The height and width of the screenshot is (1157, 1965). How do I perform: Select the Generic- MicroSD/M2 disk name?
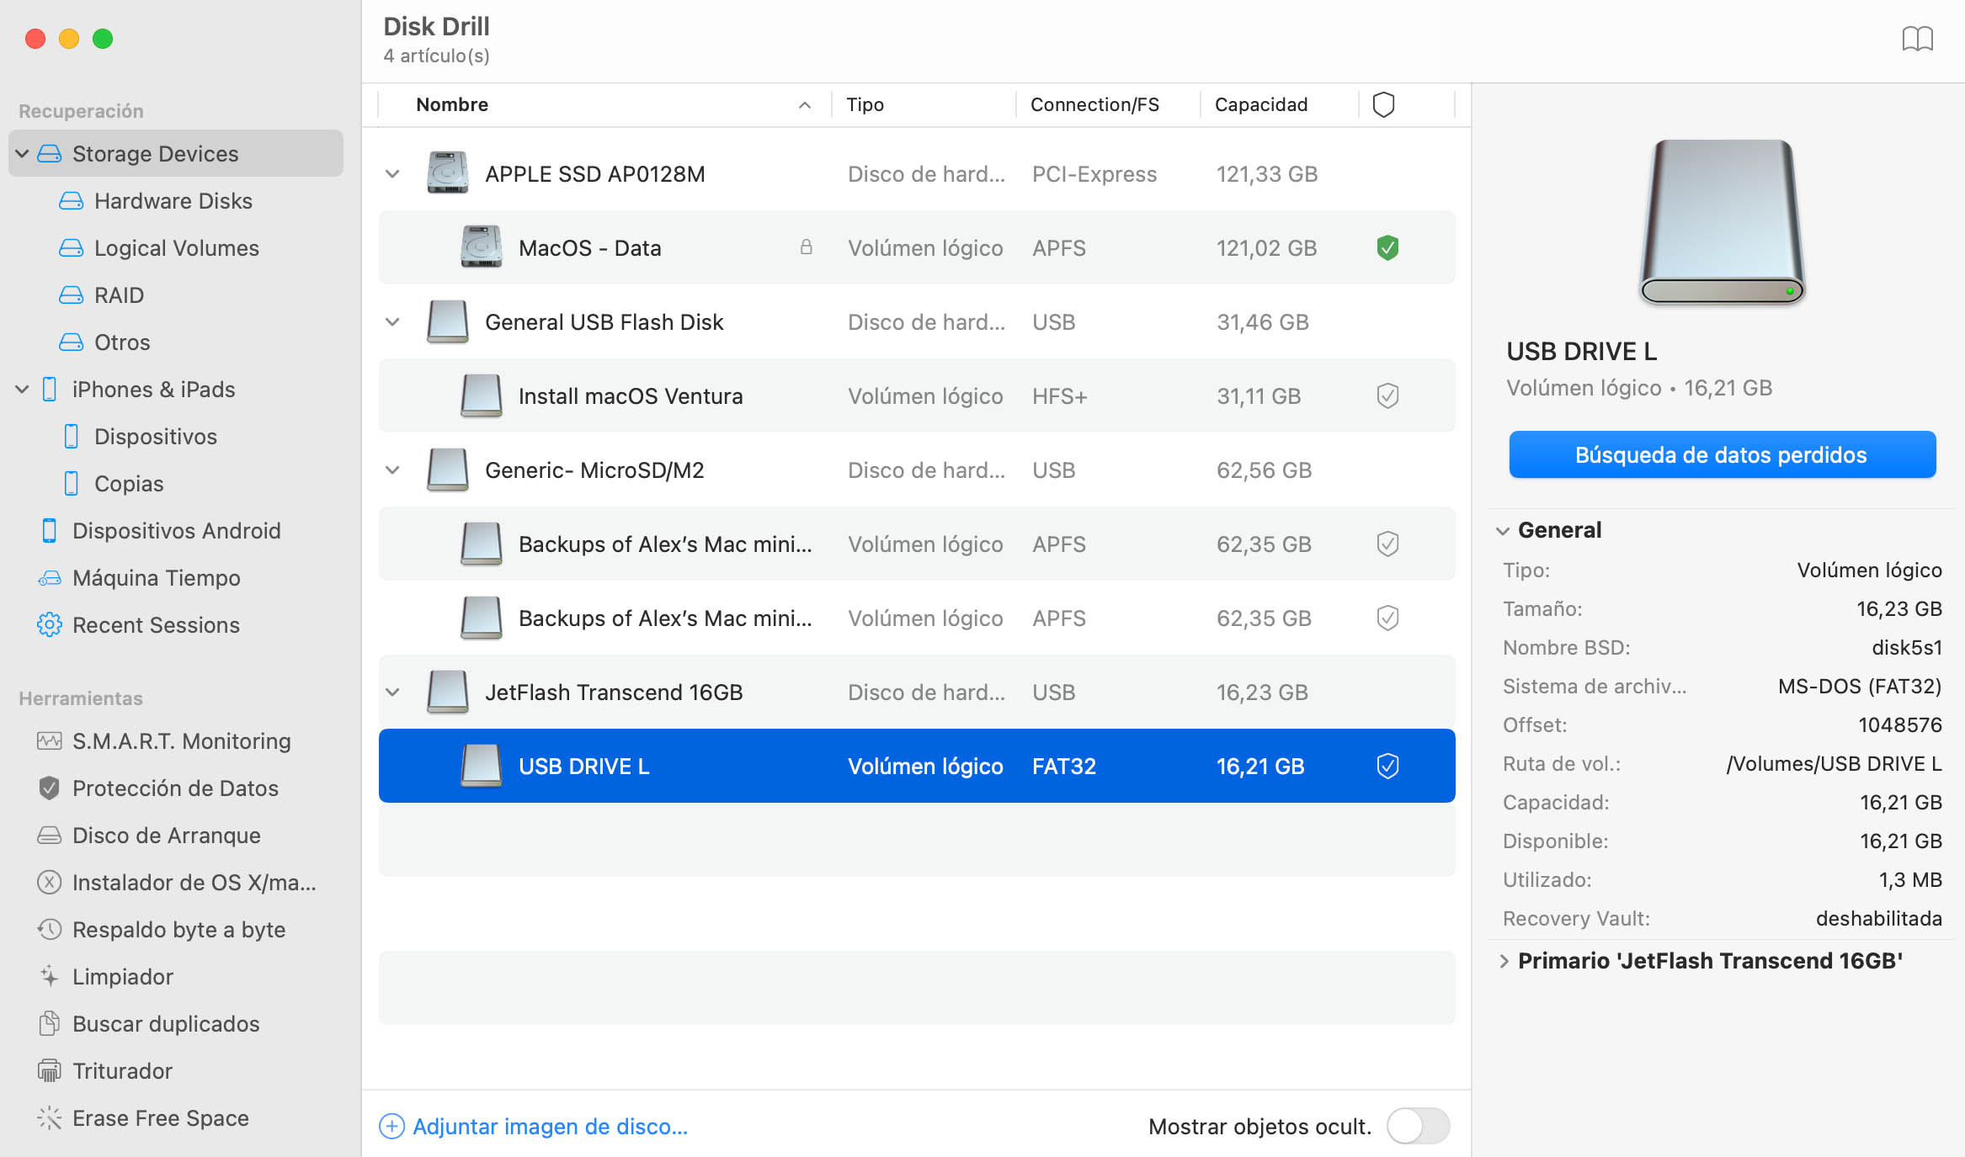(594, 470)
